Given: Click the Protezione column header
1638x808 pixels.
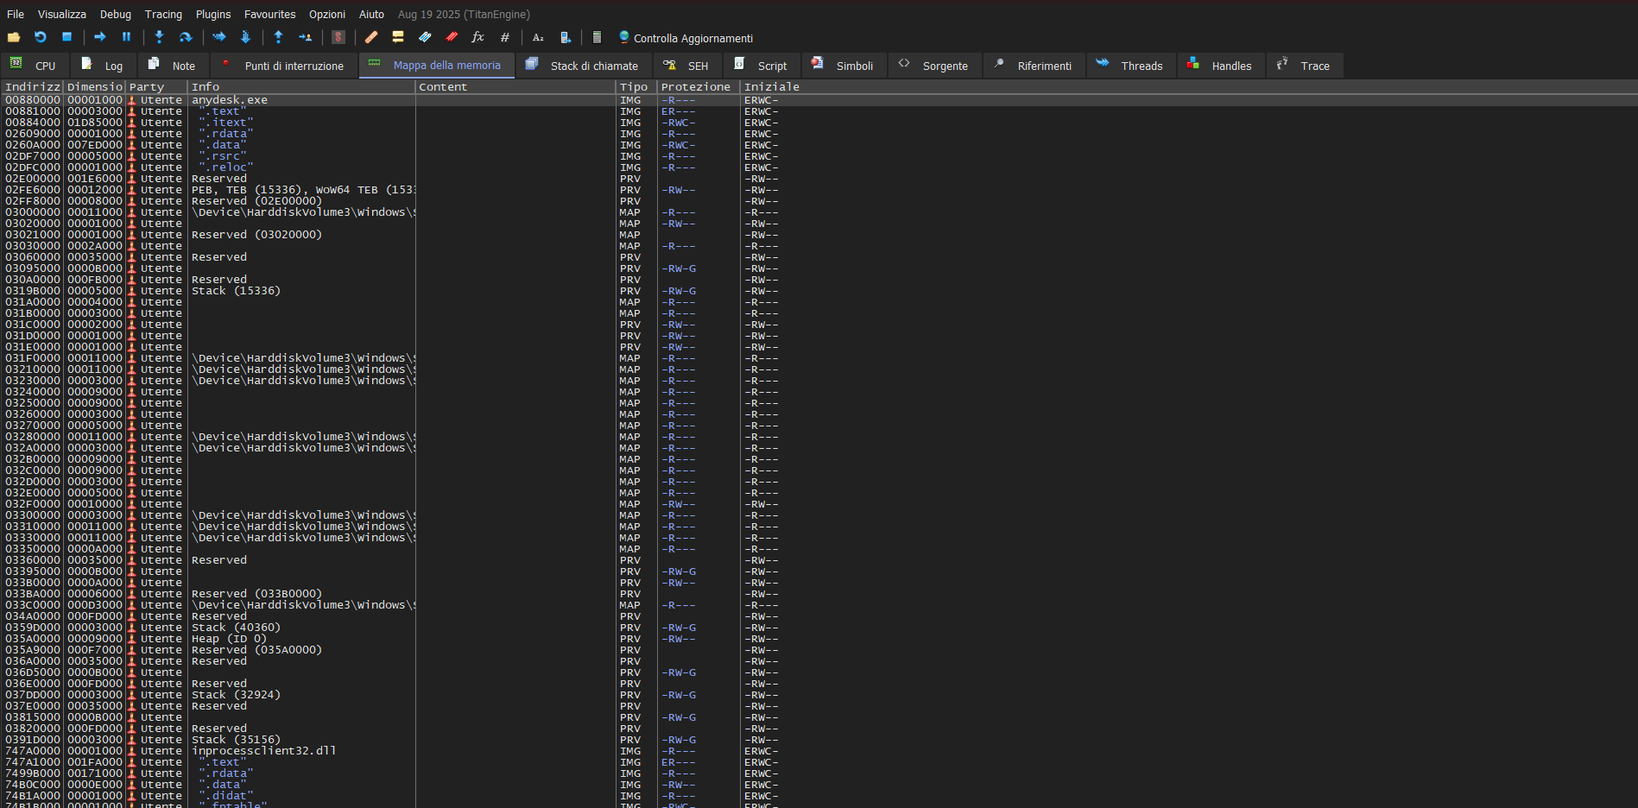Looking at the screenshot, I should pyautogui.click(x=695, y=87).
